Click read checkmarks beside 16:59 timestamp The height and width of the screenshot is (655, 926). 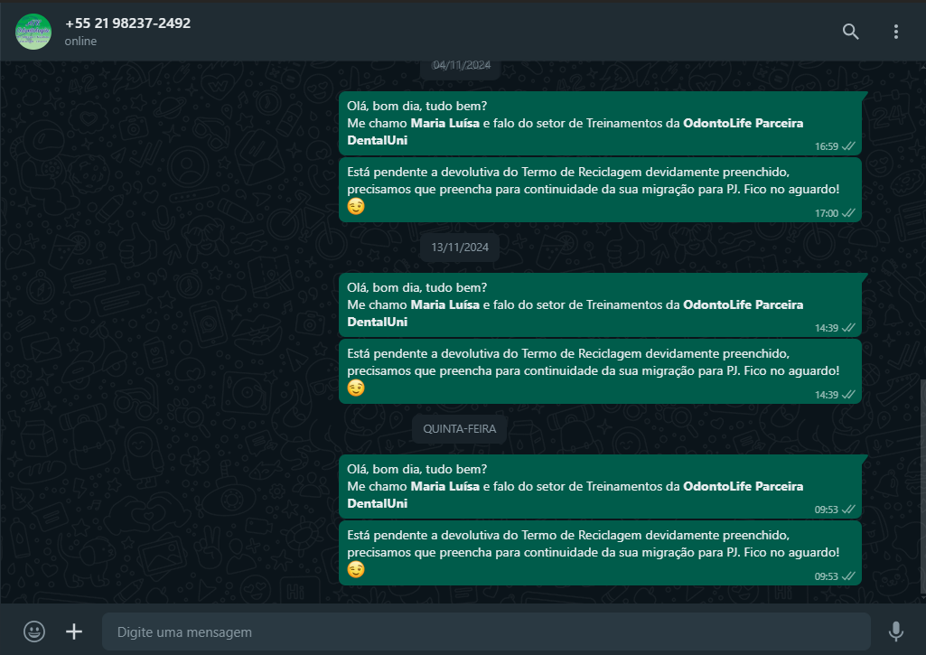click(x=848, y=145)
